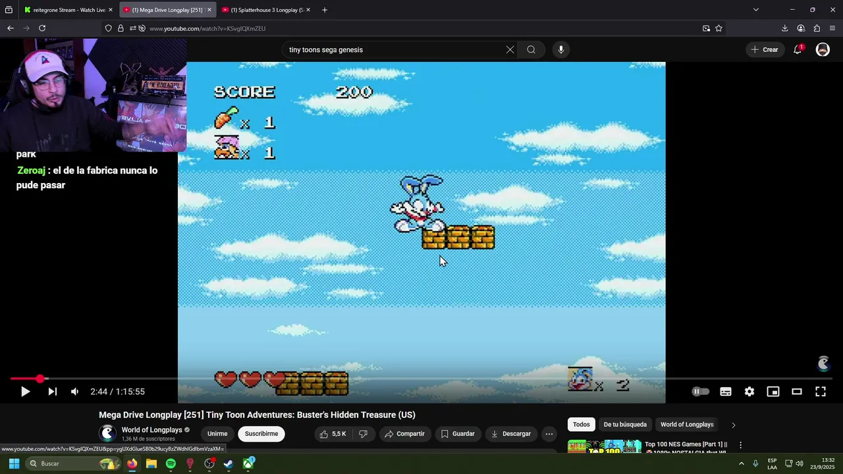
Task: Go back in browser history
Action: coord(11,28)
